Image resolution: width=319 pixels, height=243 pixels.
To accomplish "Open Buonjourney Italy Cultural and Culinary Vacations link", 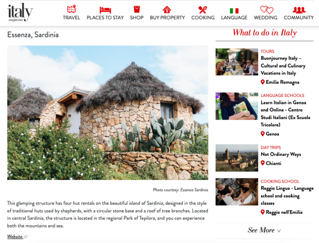I will [283, 66].
